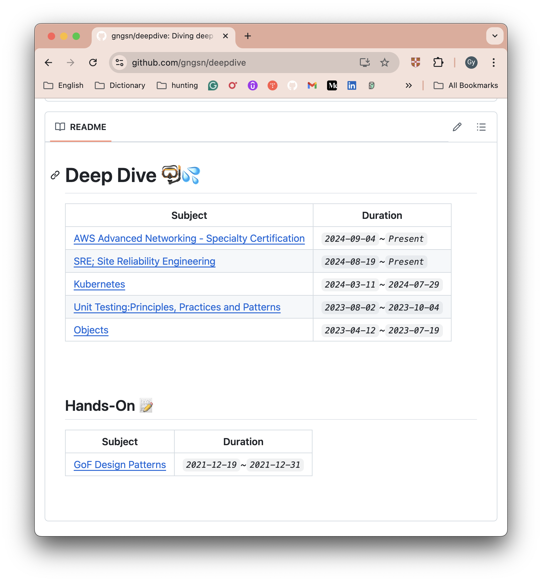Open the Gmail bookmark

[x=312, y=85]
